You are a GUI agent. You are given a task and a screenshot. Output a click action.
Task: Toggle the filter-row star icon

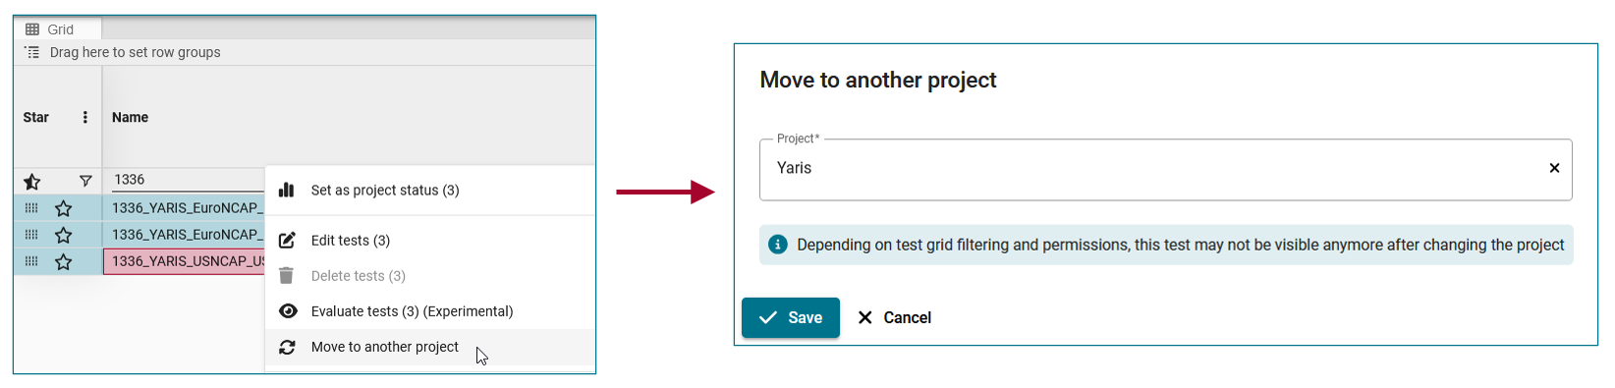(x=32, y=181)
